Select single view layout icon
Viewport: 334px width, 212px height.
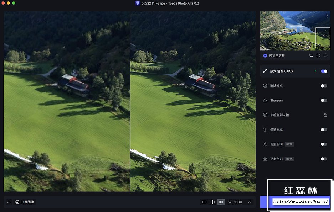(204, 202)
